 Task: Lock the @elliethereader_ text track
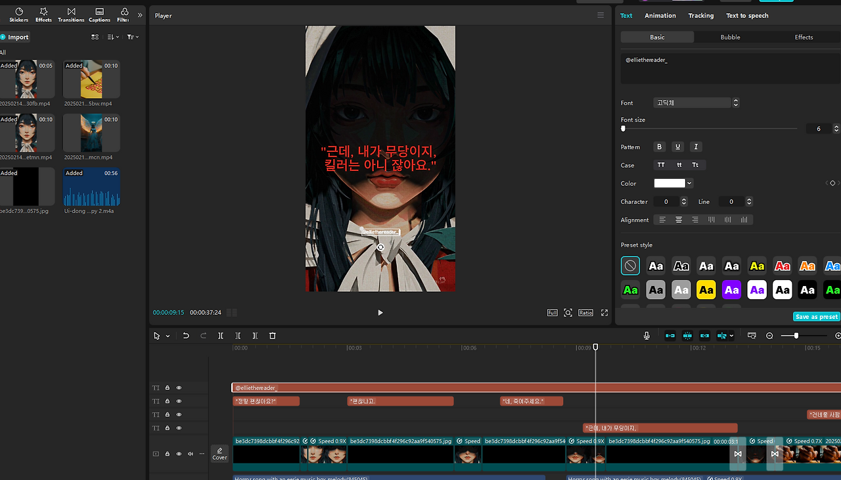(x=167, y=388)
